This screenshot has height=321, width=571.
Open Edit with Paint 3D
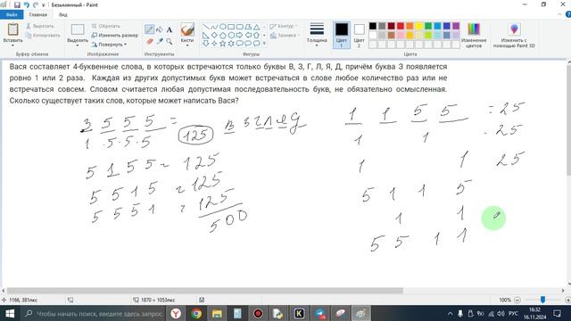[514, 36]
